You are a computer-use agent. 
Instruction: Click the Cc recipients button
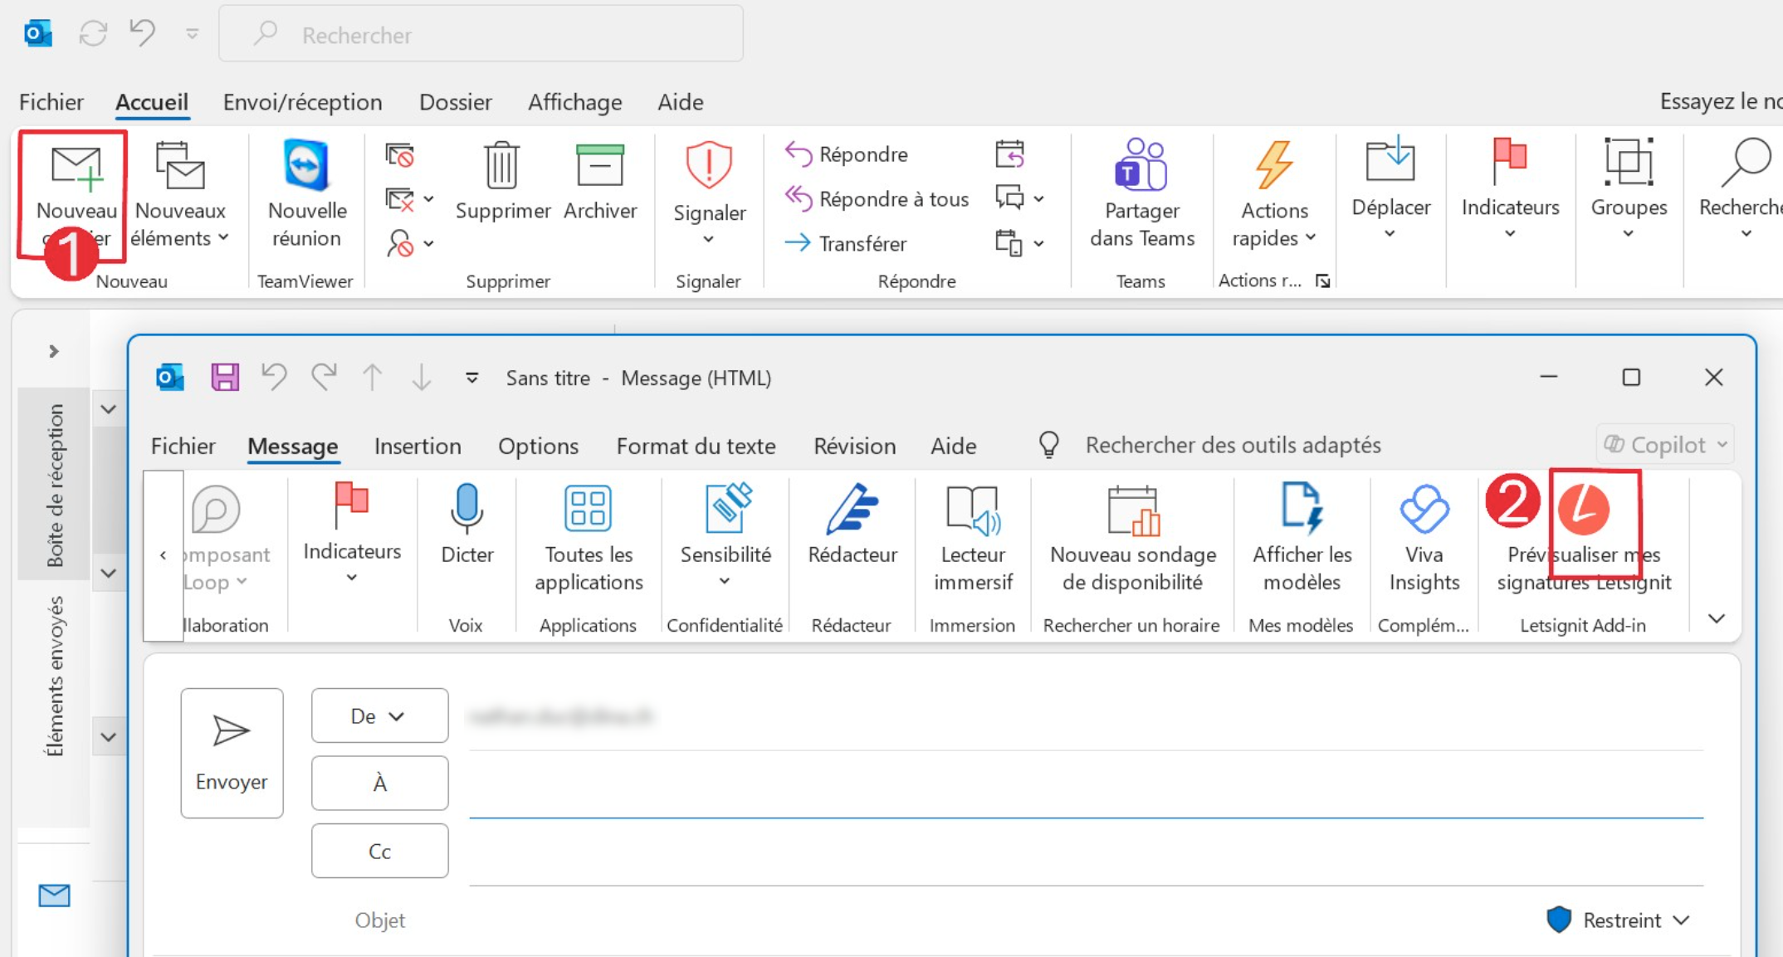pos(379,851)
